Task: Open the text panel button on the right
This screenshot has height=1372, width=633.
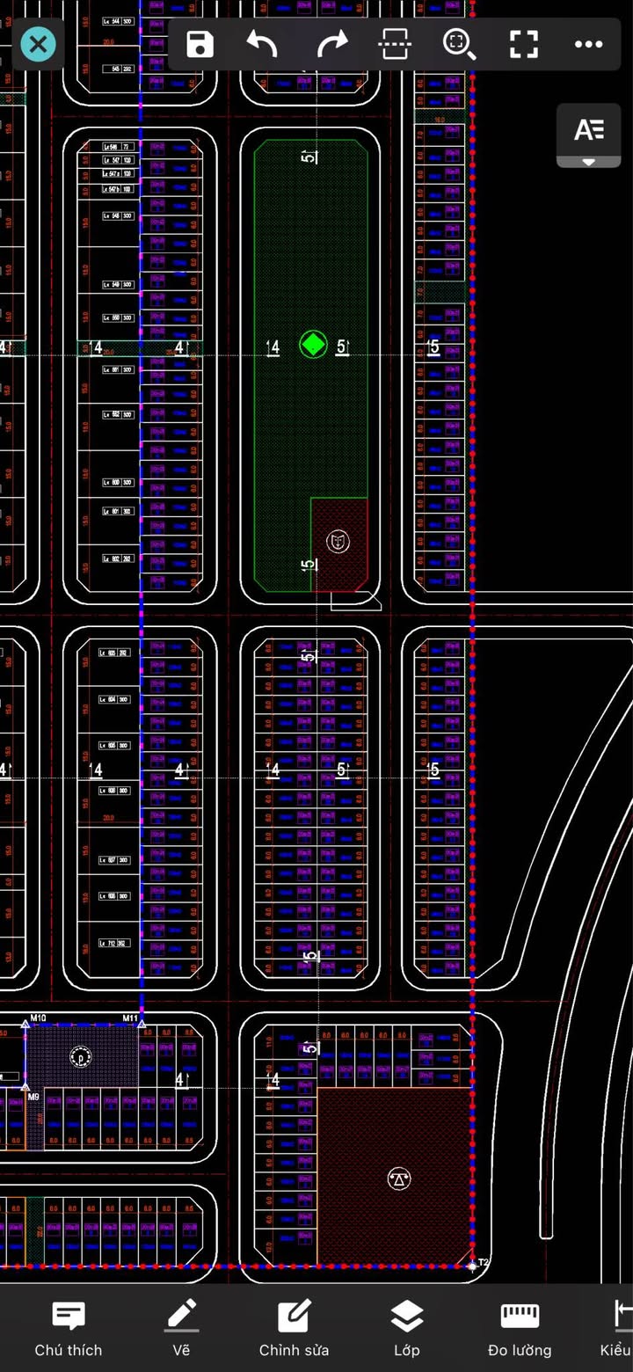Action: [589, 130]
